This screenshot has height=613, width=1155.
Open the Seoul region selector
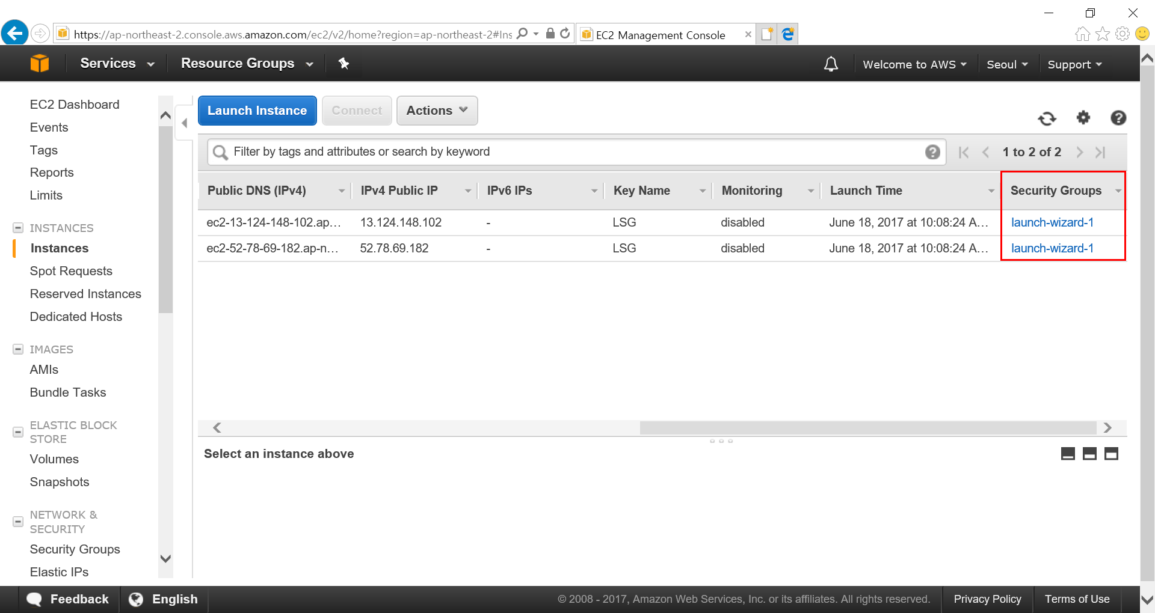[x=1007, y=64]
